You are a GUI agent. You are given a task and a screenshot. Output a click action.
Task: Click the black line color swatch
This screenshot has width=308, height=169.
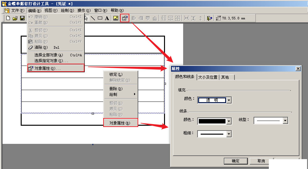pos(212,121)
